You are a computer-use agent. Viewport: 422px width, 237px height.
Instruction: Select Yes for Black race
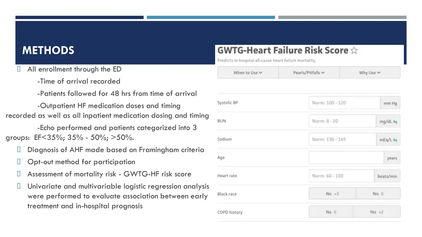tap(378, 194)
